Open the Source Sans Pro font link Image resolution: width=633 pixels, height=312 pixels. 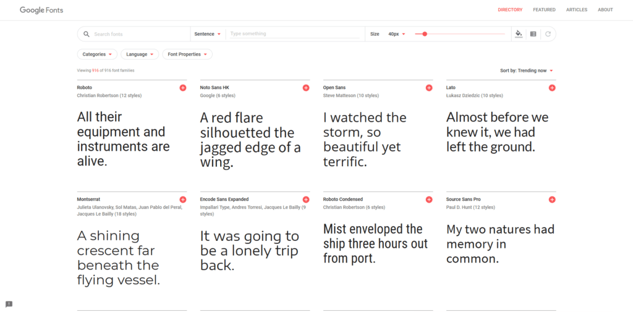[464, 200]
